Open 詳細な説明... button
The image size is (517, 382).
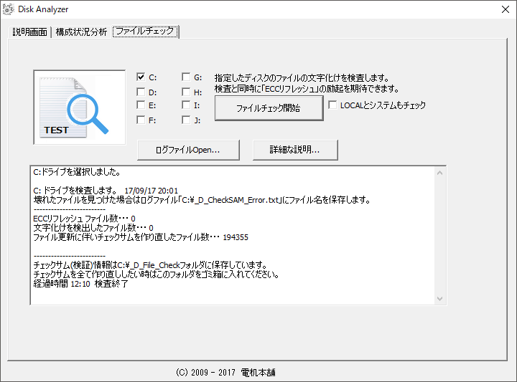[x=294, y=150]
